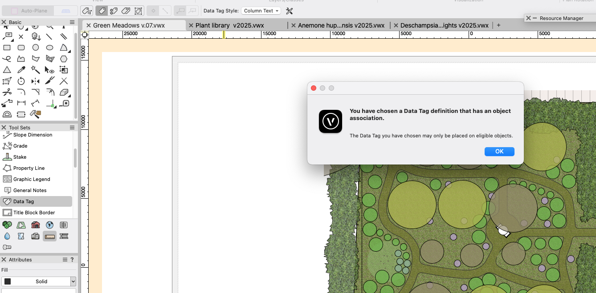
Task: Select the Graphic Legend tool
Action: [x=32, y=179]
